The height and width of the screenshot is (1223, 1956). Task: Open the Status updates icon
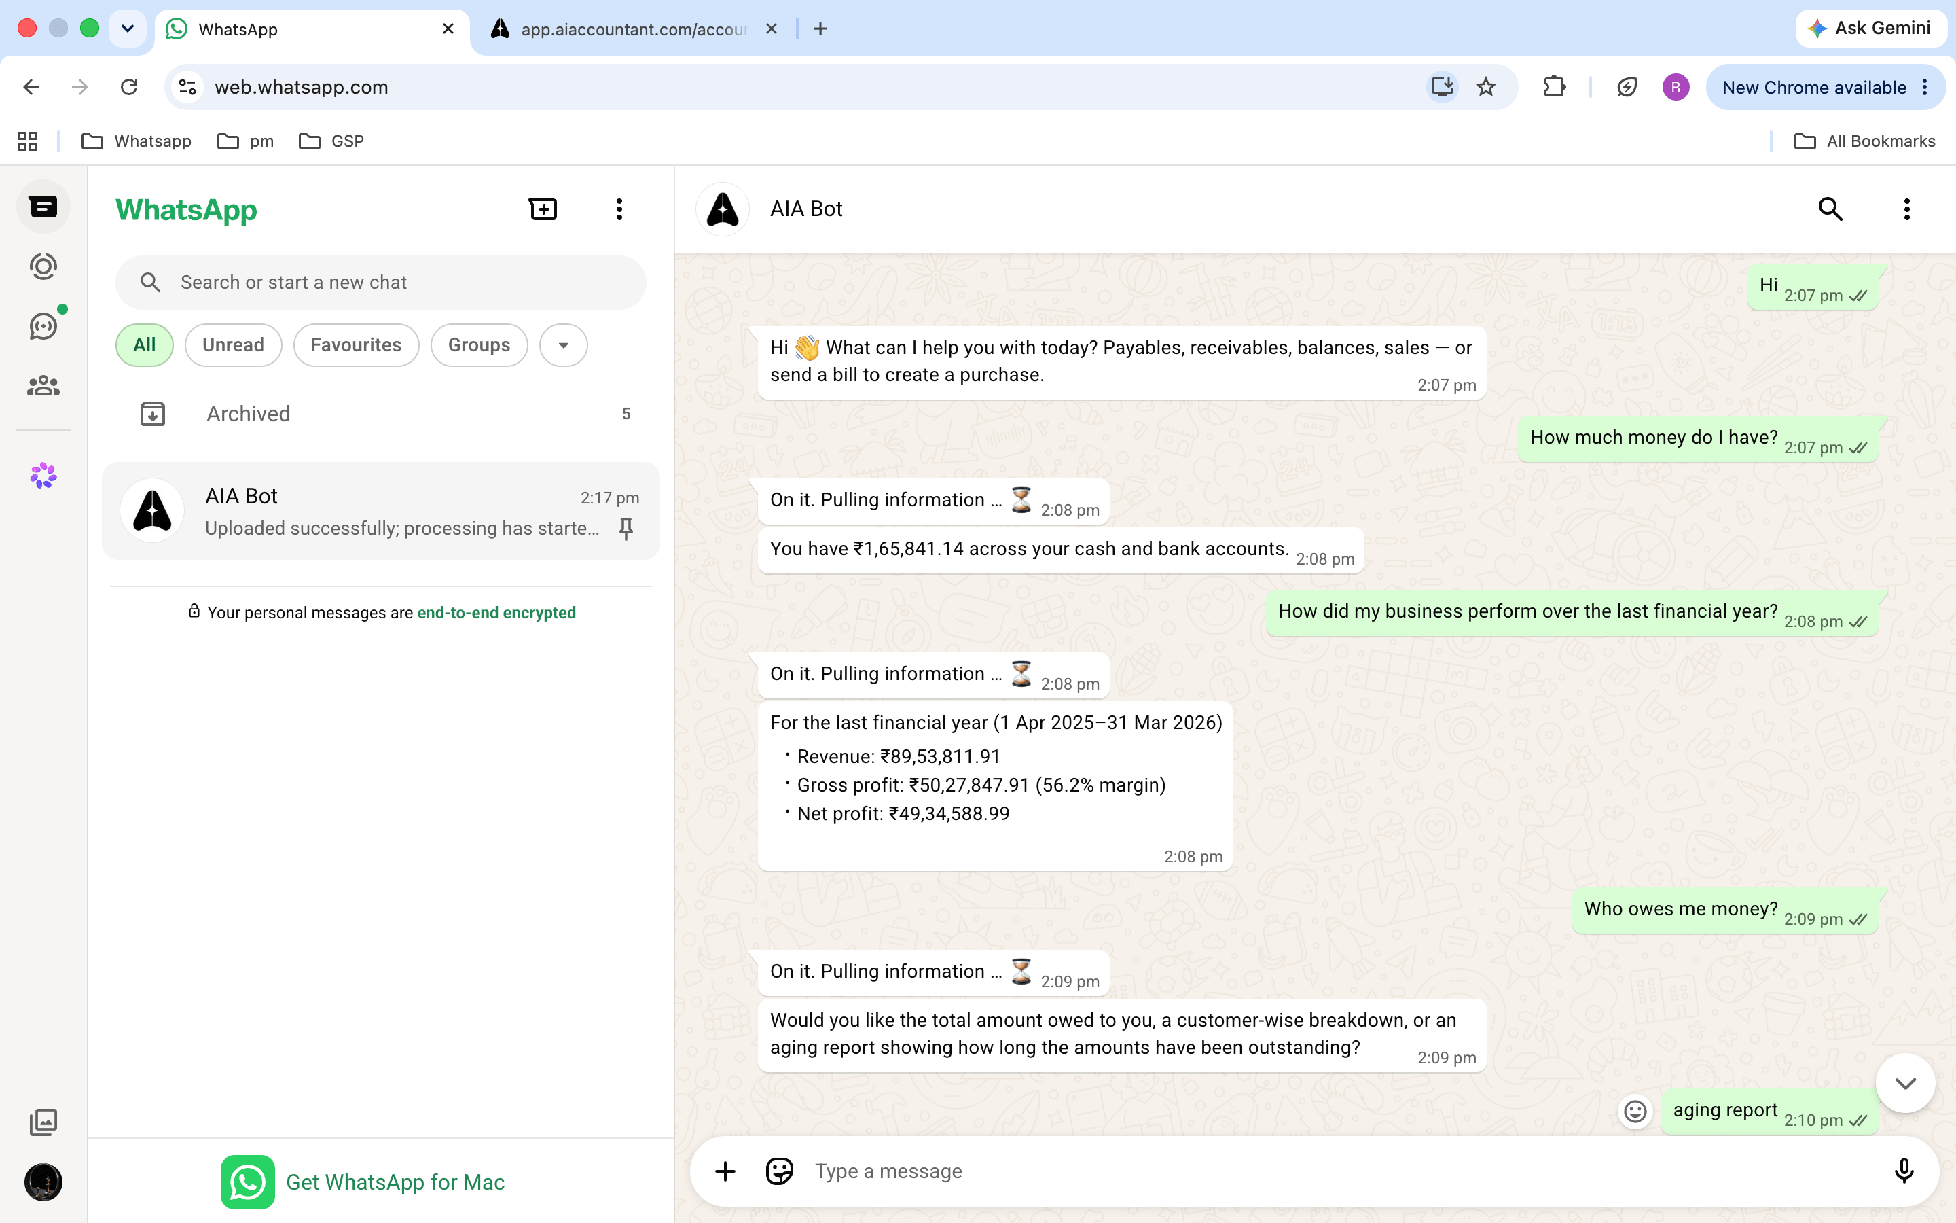click(43, 266)
